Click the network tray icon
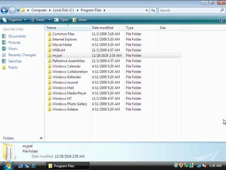Screen dimensions: 226x170 199,165
